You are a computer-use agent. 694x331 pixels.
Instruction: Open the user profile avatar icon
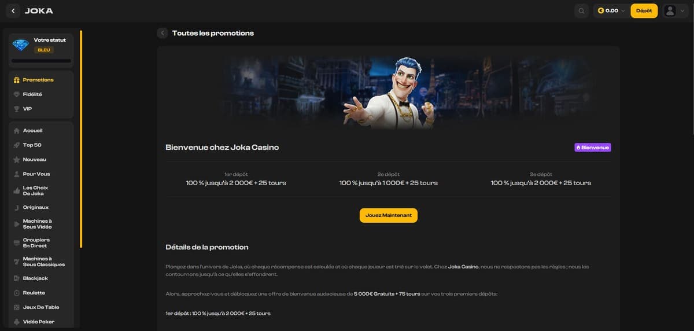pos(670,10)
